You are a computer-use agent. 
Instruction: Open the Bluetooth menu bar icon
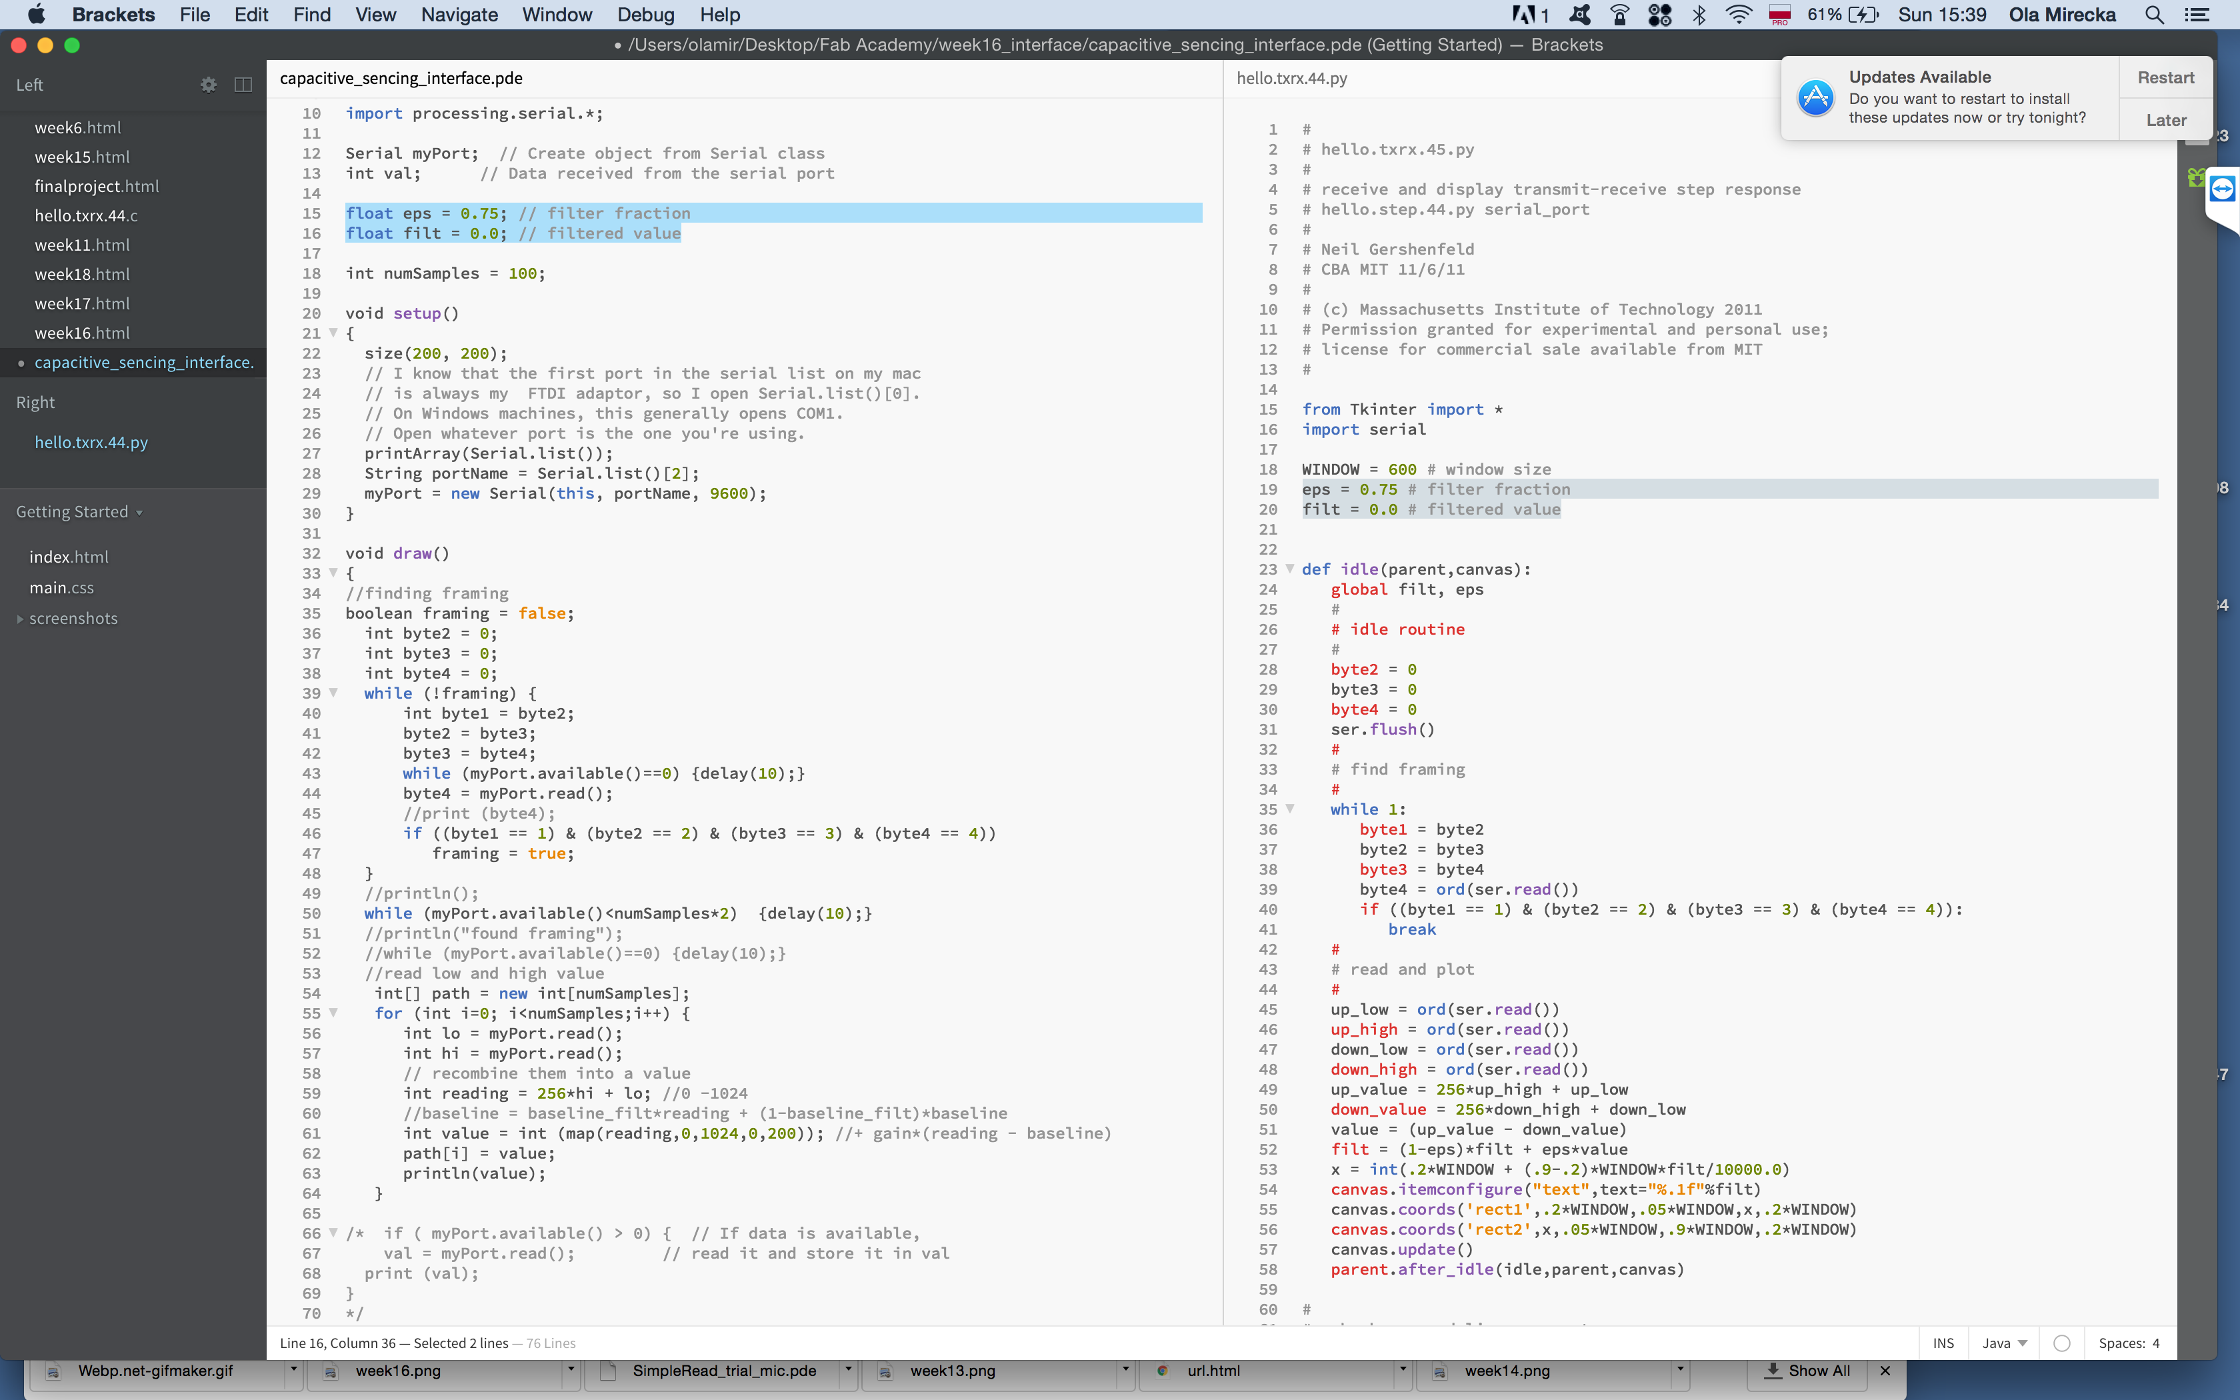tap(1699, 15)
